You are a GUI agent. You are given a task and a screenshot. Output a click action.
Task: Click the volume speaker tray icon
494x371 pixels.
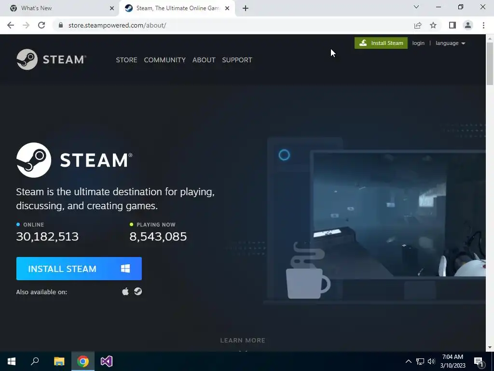click(x=431, y=361)
